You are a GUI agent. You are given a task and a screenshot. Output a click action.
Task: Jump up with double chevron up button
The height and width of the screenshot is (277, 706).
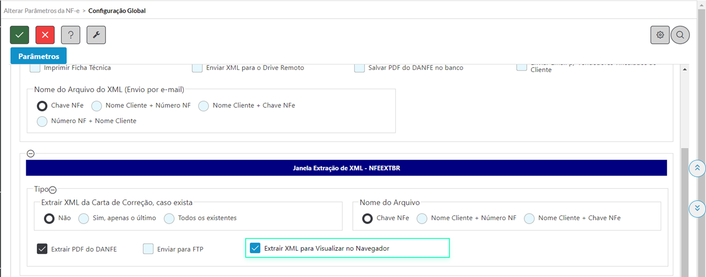[697, 168]
